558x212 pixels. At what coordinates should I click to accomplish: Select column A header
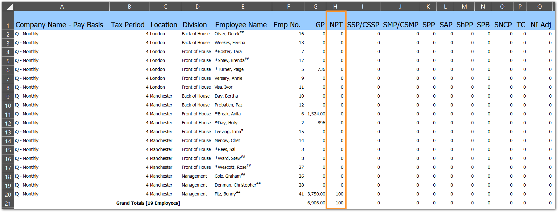point(62,6)
